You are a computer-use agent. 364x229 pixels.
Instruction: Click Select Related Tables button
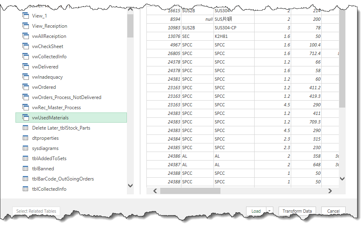[36, 211]
